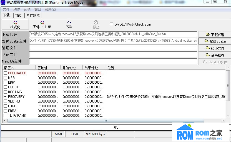Select the RECOVERY file location path
This screenshot has width=231, height=142.
point(166,97)
